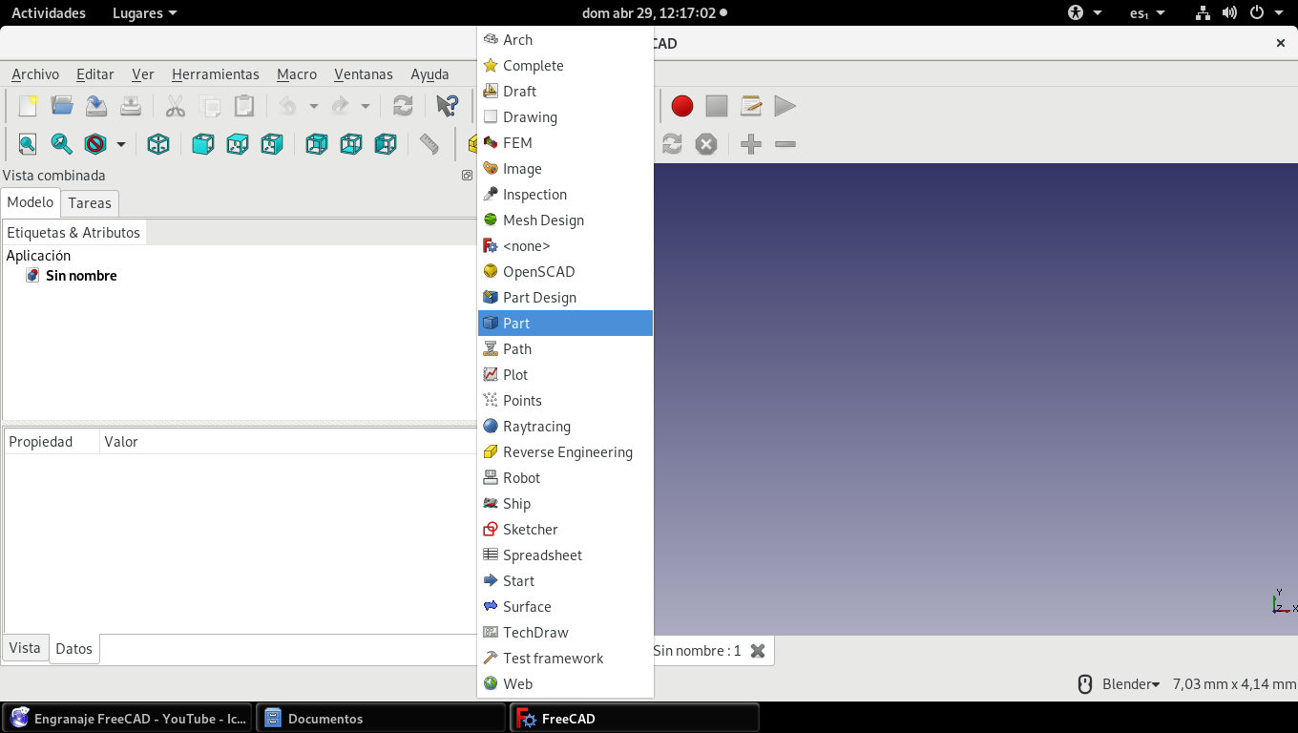Image resolution: width=1298 pixels, height=733 pixels.
Task: Expand the Redo history dropdown arrow
Action: point(366,106)
